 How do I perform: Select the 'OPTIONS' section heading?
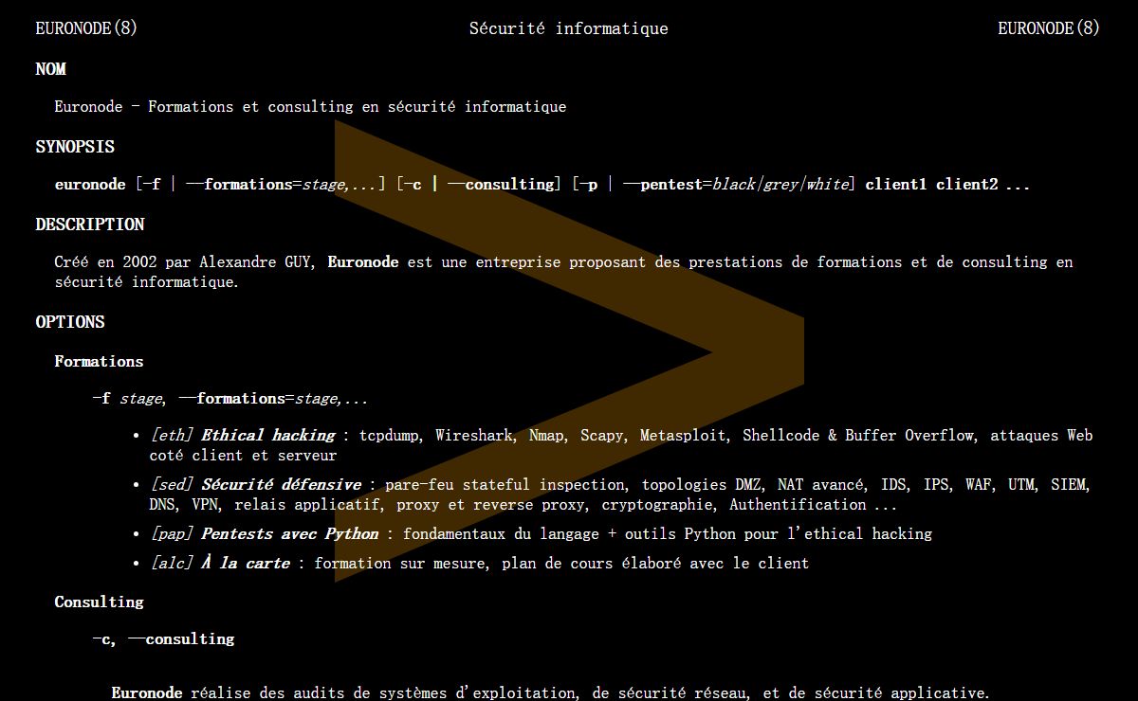[70, 322]
